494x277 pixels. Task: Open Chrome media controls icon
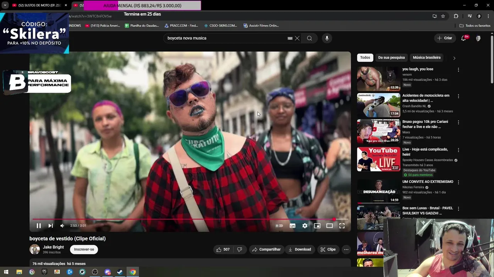click(x=470, y=16)
